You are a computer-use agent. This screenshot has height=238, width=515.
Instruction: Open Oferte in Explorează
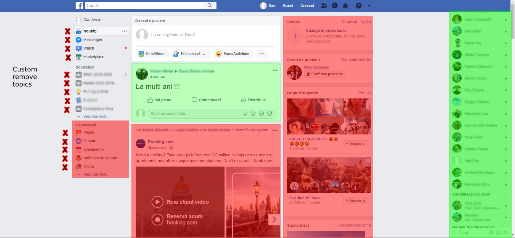coord(85,167)
